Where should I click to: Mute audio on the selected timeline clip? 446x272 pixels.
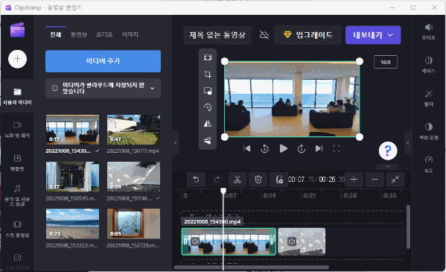pyautogui.click(x=195, y=241)
